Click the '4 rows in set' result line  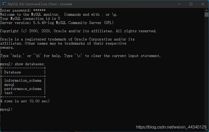[25, 101]
